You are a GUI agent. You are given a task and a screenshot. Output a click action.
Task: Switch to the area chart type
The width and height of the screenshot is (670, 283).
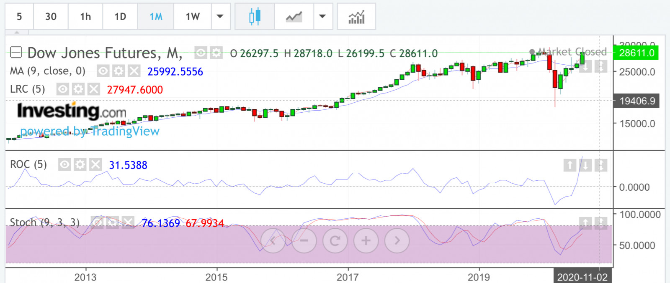coord(294,17)
